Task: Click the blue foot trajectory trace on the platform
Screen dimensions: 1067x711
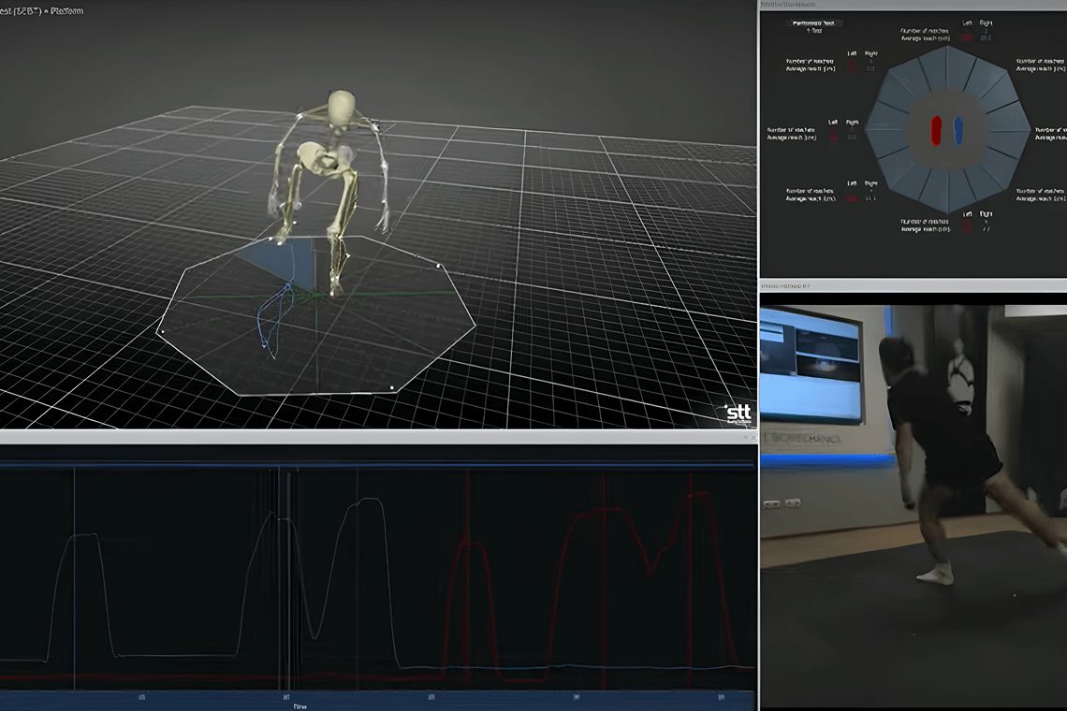Action: [x=275, y=321]
